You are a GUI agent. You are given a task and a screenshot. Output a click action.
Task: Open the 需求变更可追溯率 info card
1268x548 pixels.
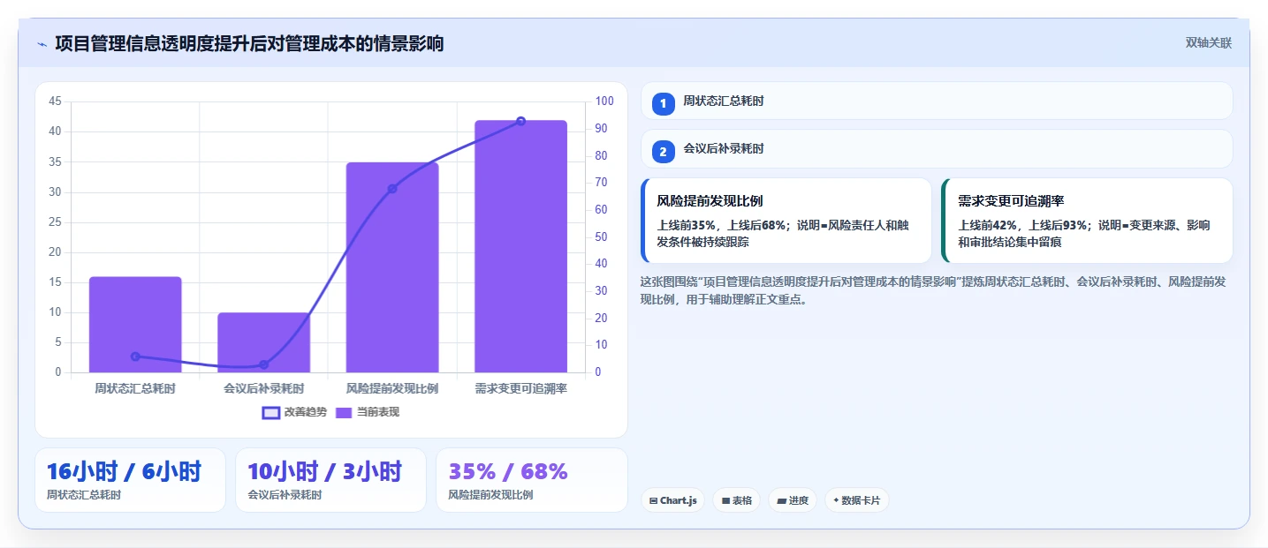(1087, 221)
